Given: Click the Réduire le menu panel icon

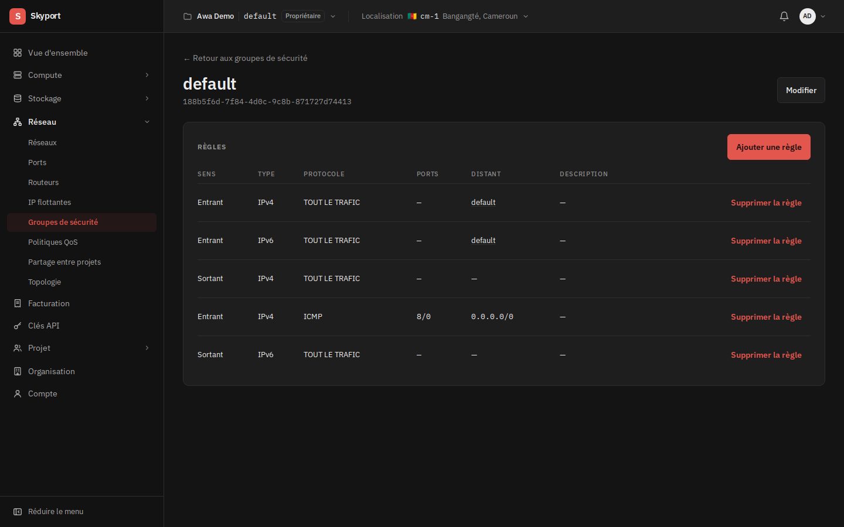Looking at the screenshot, I should click(x=18, y=512).
